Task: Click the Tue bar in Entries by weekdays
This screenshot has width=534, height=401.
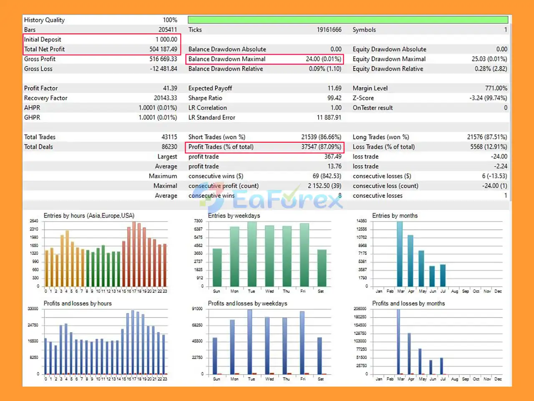Action: pyautogui.click(x=252, y=255)
